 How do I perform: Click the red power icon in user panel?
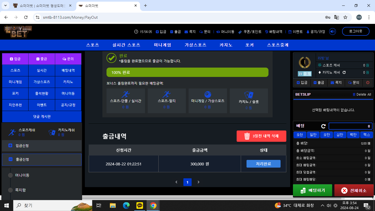point(368,82)
